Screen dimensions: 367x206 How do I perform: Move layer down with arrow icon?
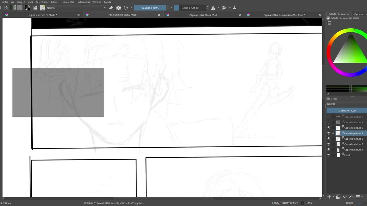345,197
